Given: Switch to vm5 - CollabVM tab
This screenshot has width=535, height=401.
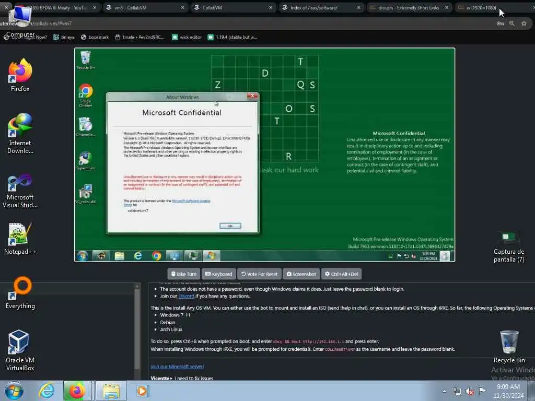Looking at the screenshot, I should [145, 7].
